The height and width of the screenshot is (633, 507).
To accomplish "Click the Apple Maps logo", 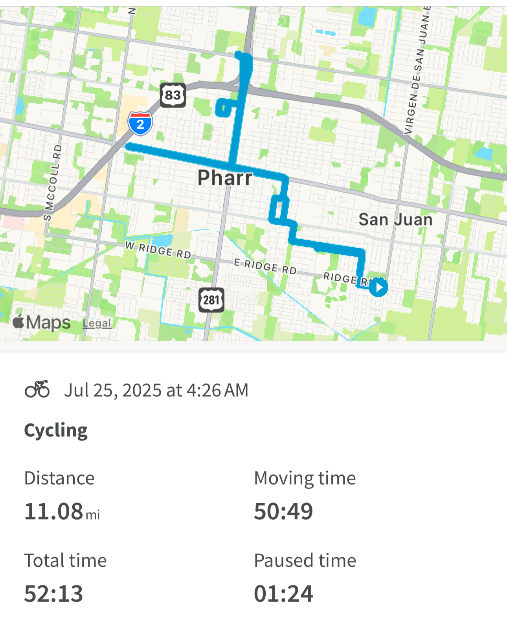I will pyautogui.click(x=42, y=323).
